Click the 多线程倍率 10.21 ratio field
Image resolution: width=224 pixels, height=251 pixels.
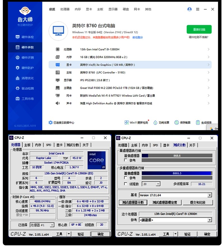[x=202, y=184]
